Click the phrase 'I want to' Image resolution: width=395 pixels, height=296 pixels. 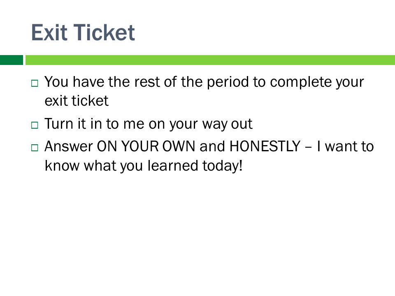point(345,146)
